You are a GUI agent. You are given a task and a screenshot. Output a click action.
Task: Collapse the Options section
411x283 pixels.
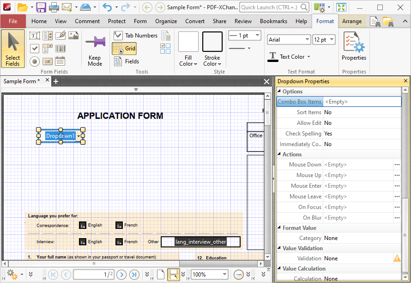coord(279,91)
